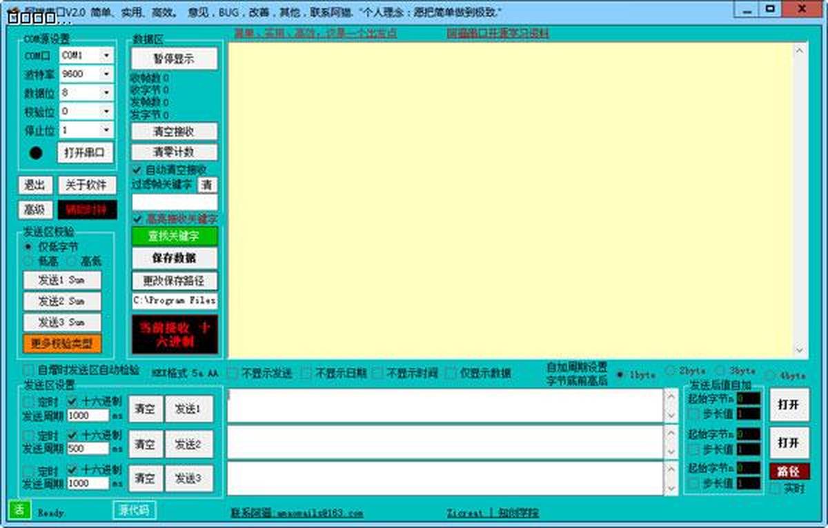The image size is (828, 528).
Task: Click the 500 ms send period field
Action: [x=88, y=449]
